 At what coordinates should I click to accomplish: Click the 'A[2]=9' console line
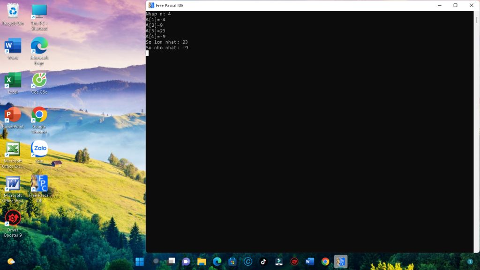154,25
